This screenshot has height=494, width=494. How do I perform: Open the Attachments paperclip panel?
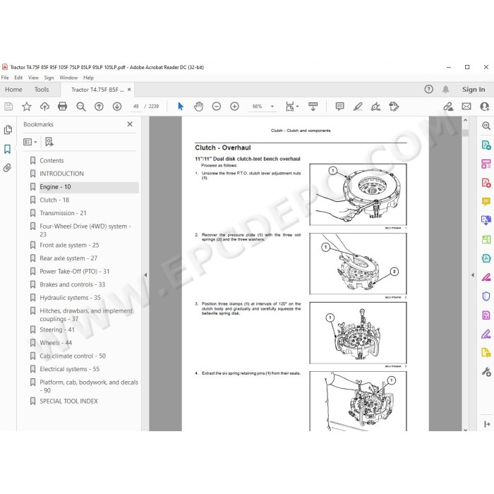[8, 168]
